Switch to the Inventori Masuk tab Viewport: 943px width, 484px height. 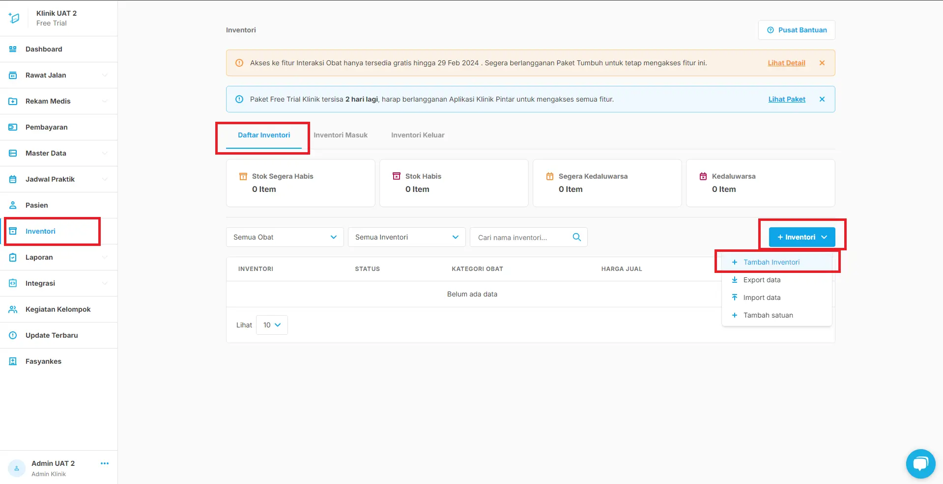(341, 135)
